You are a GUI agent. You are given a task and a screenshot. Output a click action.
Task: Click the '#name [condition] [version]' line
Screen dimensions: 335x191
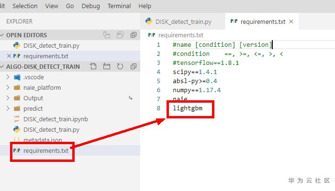pos(222,45)
